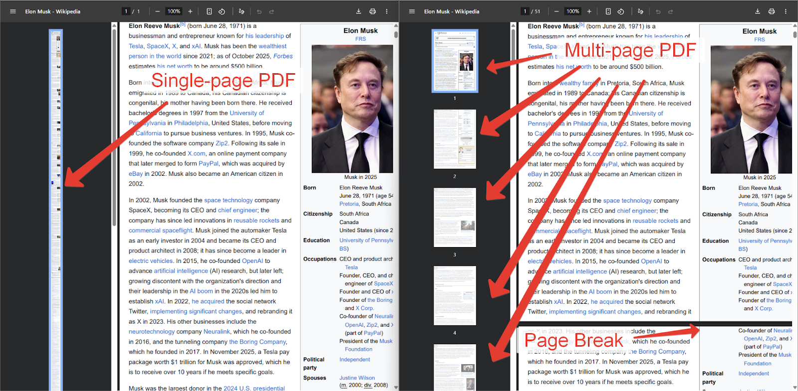Open the sidebar menu in right PDF viewer
The height and width of the screenshot is (391, 798).
[x=412, y=11]
